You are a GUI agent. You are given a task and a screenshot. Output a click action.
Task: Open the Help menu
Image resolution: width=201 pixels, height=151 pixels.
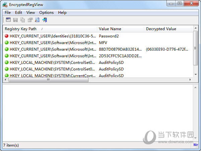click(62, 13)
